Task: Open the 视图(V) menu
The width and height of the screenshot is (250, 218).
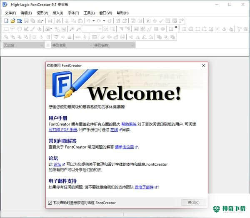Action: click(x=42, y=13)
